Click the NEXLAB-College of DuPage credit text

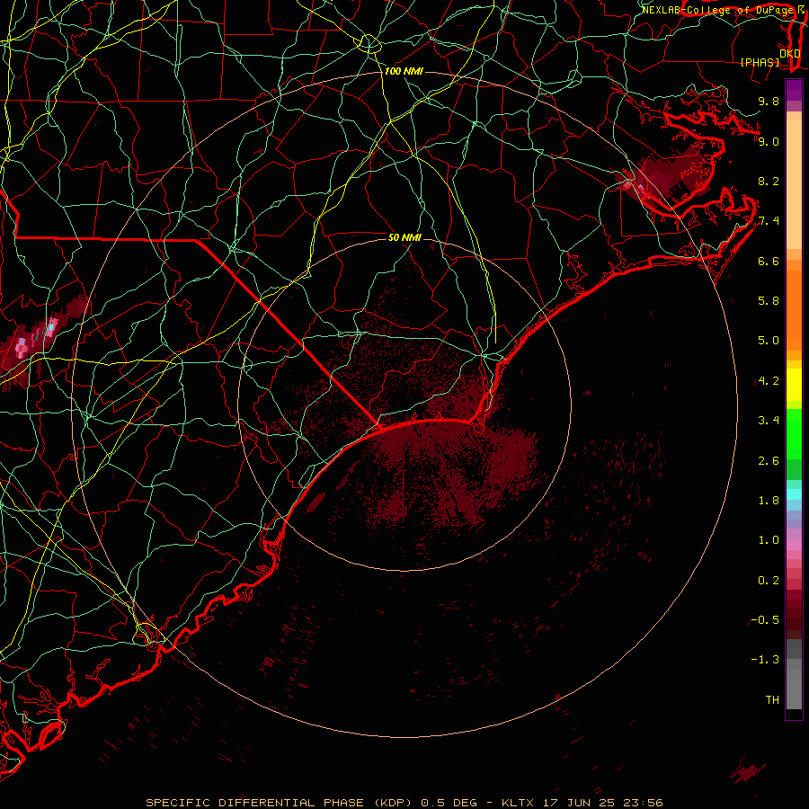719,10
